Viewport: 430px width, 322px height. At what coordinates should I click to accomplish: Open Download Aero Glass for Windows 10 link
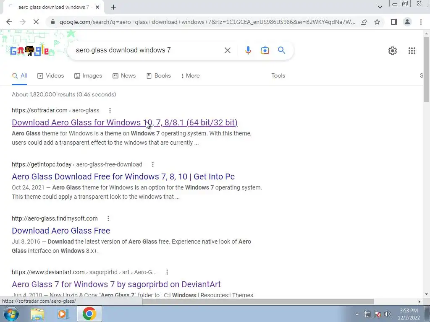(x=124, y=122)
